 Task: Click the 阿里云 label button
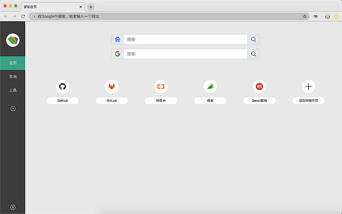[161, 101]
